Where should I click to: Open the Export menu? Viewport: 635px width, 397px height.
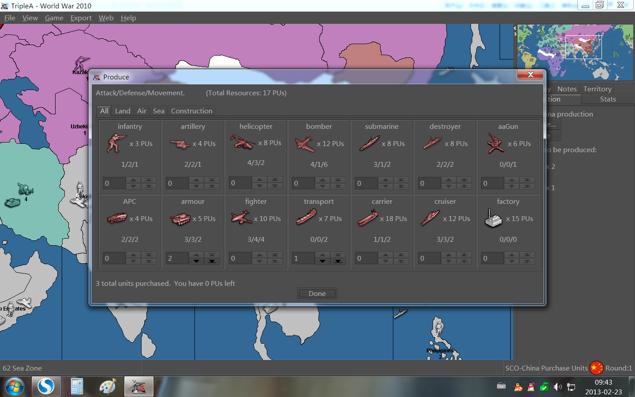(x=81, y=18)
